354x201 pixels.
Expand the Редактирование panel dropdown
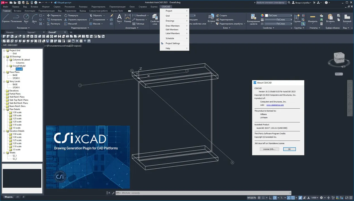pos(80,28)
